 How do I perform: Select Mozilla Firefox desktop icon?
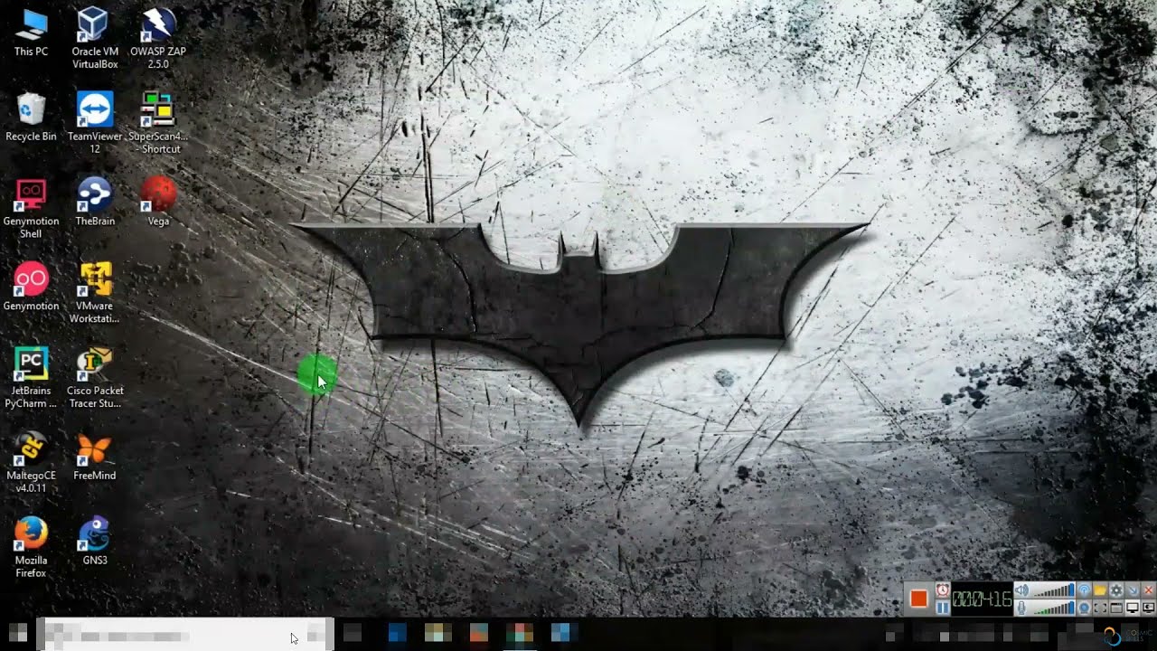point(31,547)
